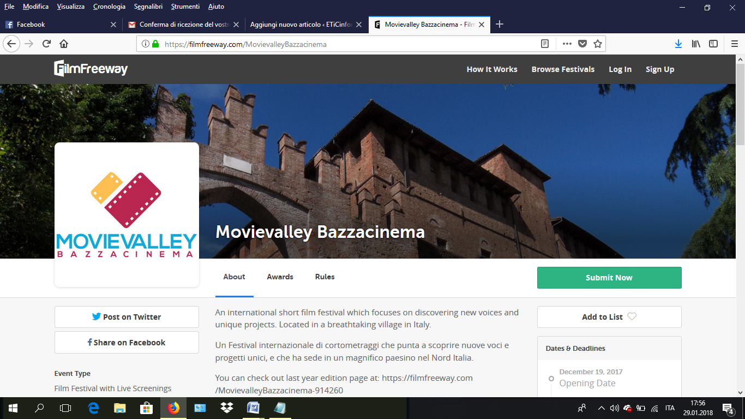Click Browse Festivals link
This screenshot has width=745, height=419.
563,69
